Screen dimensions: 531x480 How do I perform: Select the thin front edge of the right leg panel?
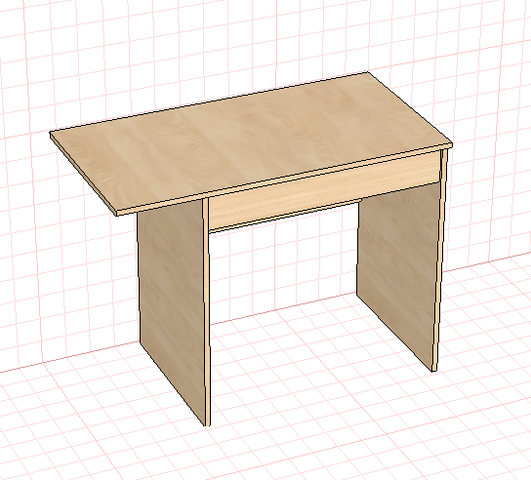tap(439, 260)
